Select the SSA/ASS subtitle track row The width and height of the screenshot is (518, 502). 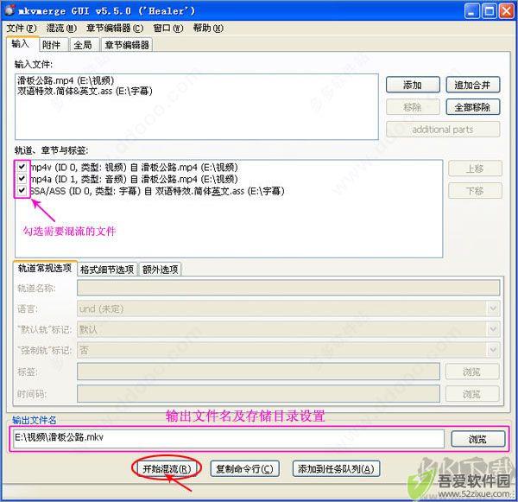tap(157, 191)
